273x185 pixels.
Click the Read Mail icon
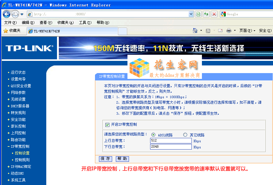[x=220, y=31]
